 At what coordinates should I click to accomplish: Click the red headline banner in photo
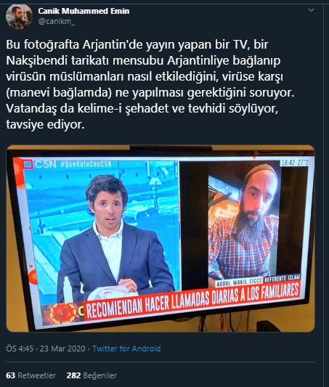point(192,303)
